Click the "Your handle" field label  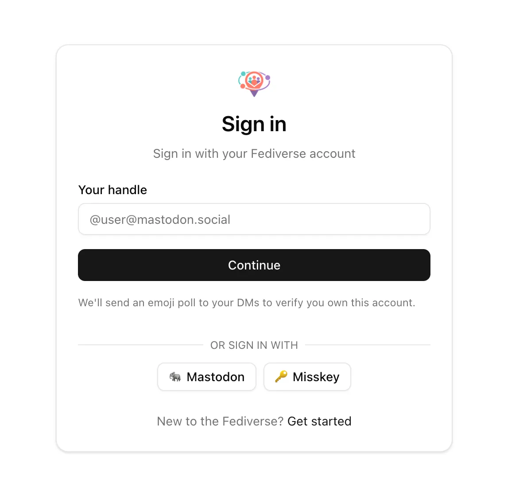pos(112,190)
